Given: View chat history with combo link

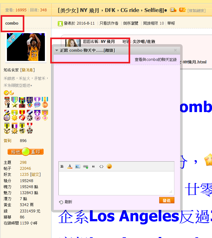Looking at the screenshot, I should 156,59.
